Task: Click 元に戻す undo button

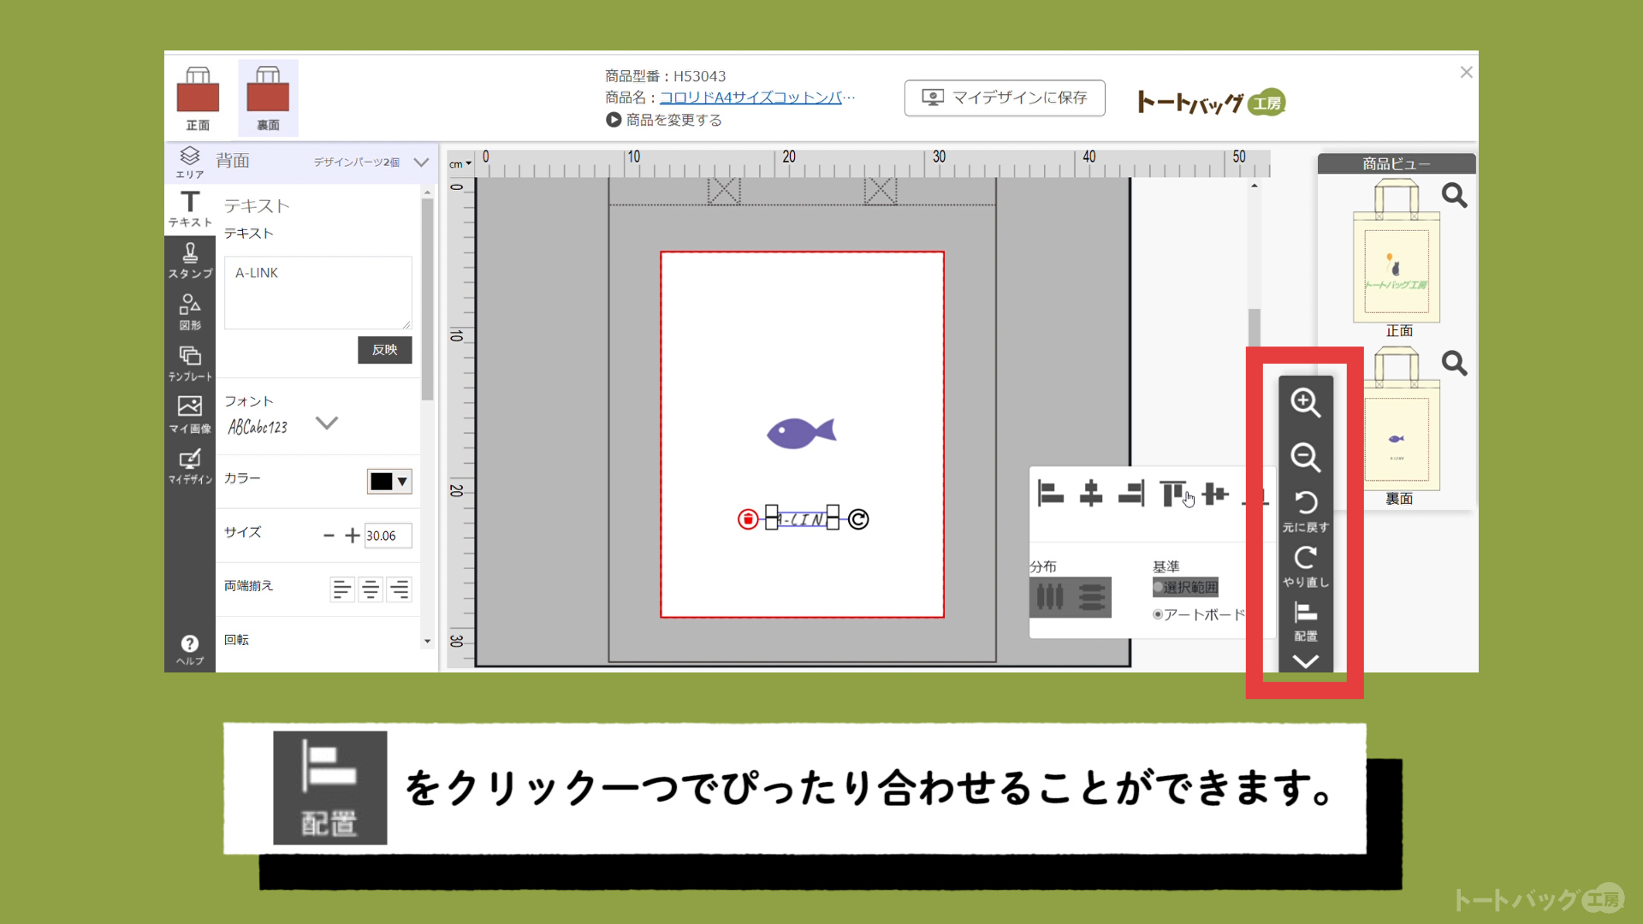Action: pyautogui.click(x=1305, y=511)
